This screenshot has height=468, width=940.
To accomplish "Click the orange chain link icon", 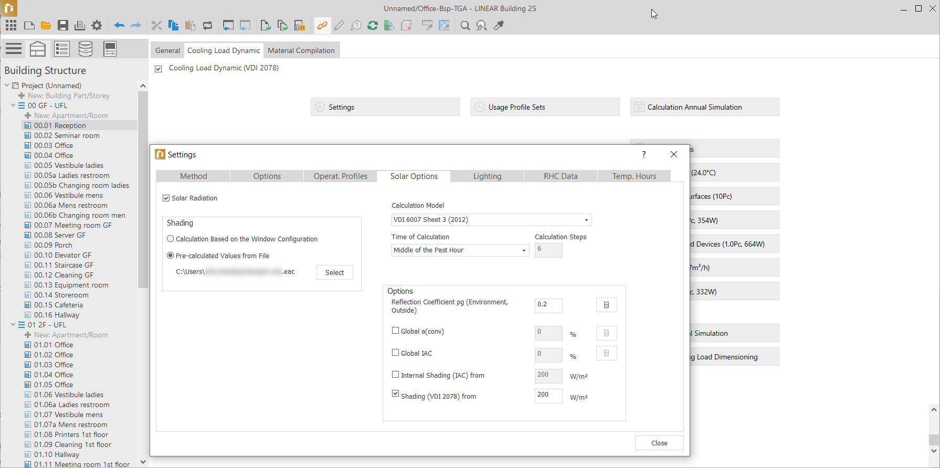I will [x=322, y=25].
